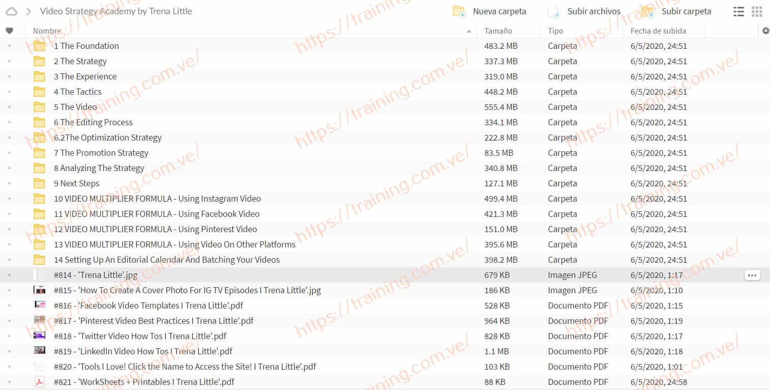Click folder icon of 6 The Editing Process
This screenshot has width=770, height=390.
[x=39, y=122]
